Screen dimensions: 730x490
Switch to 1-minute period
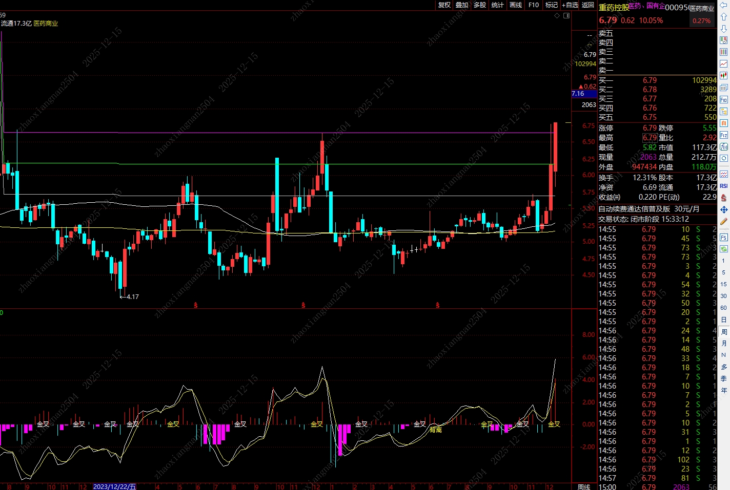(723, 261)
